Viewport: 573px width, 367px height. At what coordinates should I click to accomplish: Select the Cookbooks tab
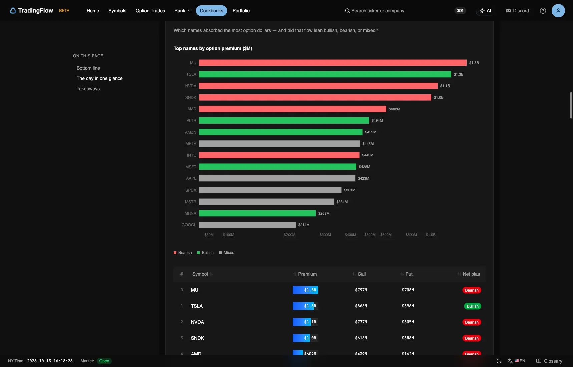click(x=211, y=11)
